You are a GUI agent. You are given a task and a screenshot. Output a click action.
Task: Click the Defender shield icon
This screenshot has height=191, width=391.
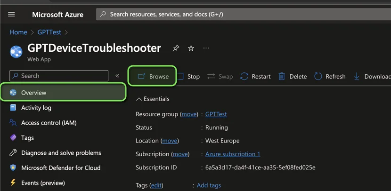pyautogui.click(x=13, y=167)
